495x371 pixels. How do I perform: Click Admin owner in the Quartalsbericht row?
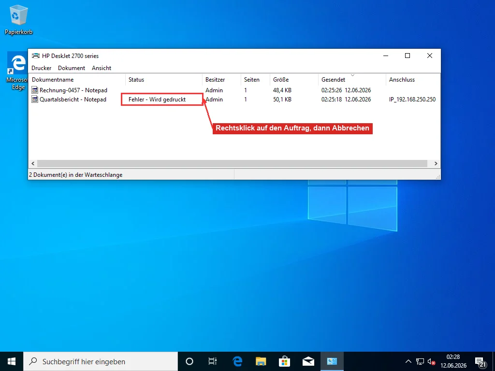[x=214, y=100]
